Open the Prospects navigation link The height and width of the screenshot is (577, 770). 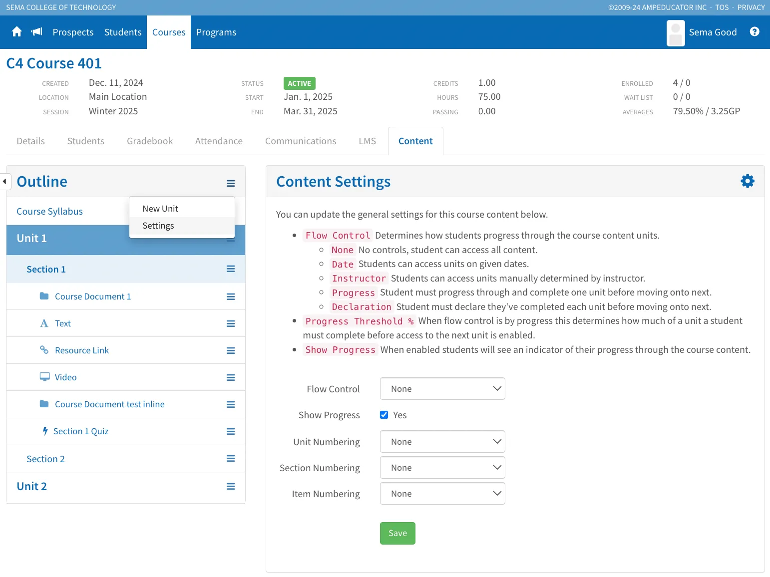pos(73,32)
